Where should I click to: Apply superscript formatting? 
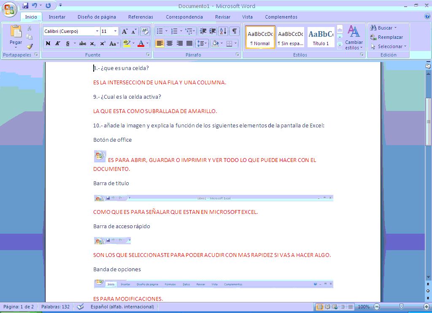pos(103,43)
